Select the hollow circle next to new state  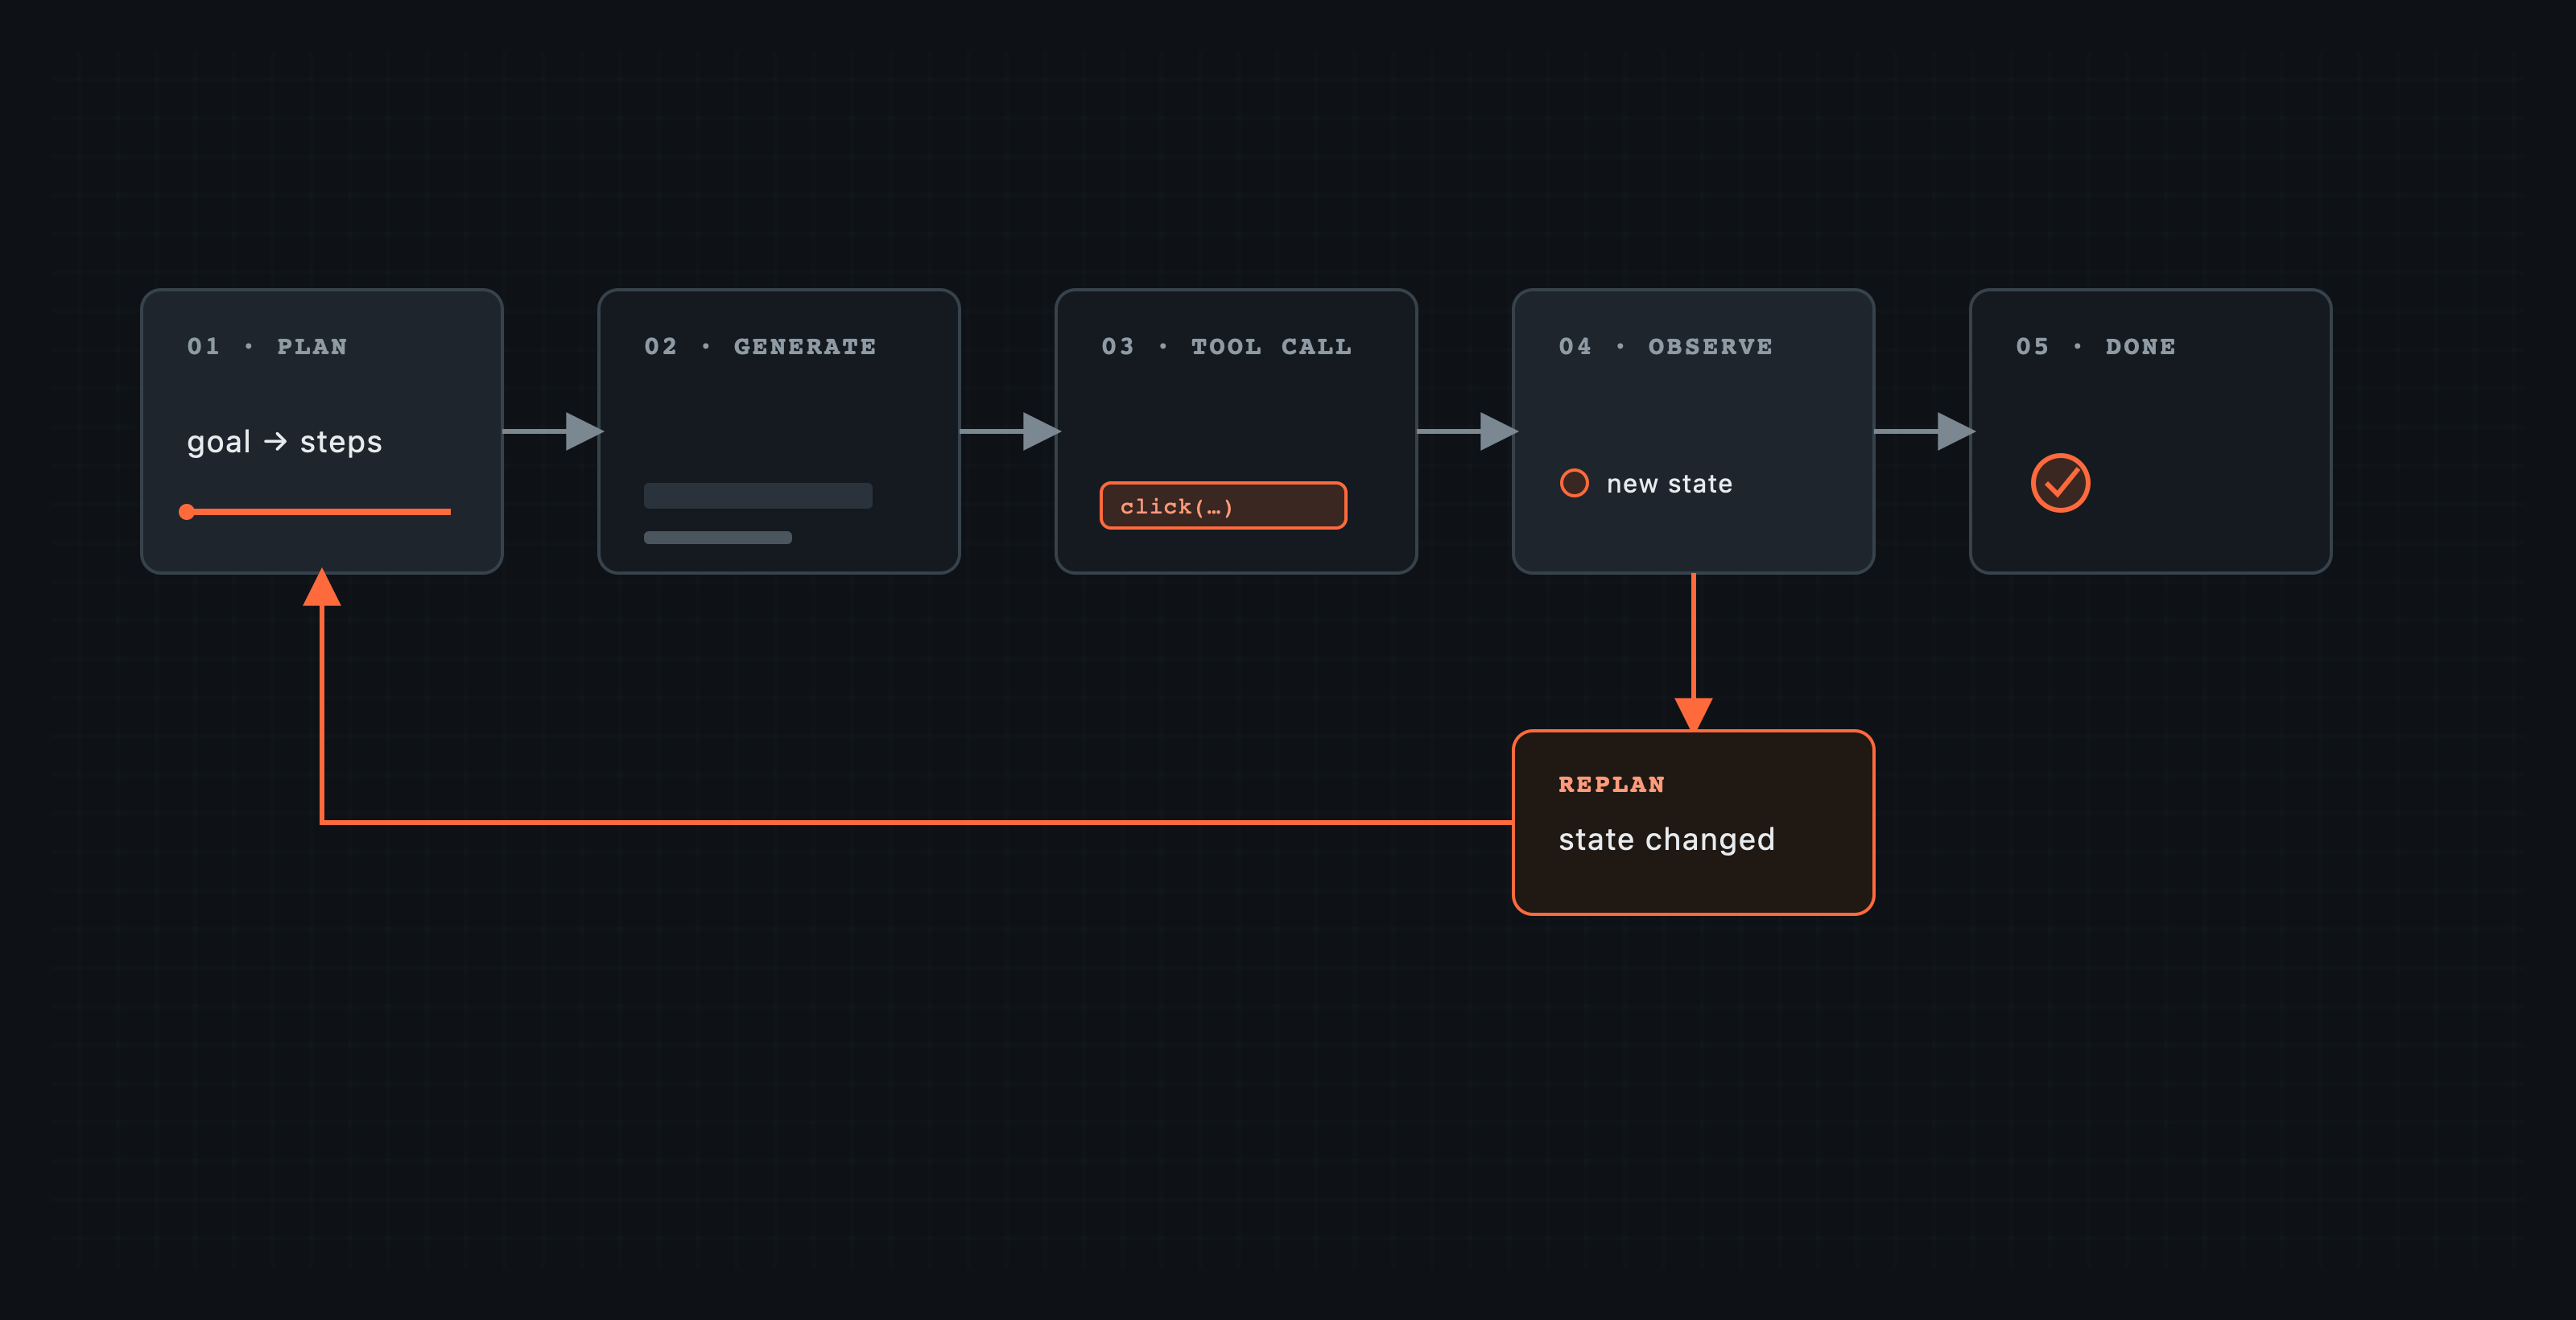[1574, 483]
